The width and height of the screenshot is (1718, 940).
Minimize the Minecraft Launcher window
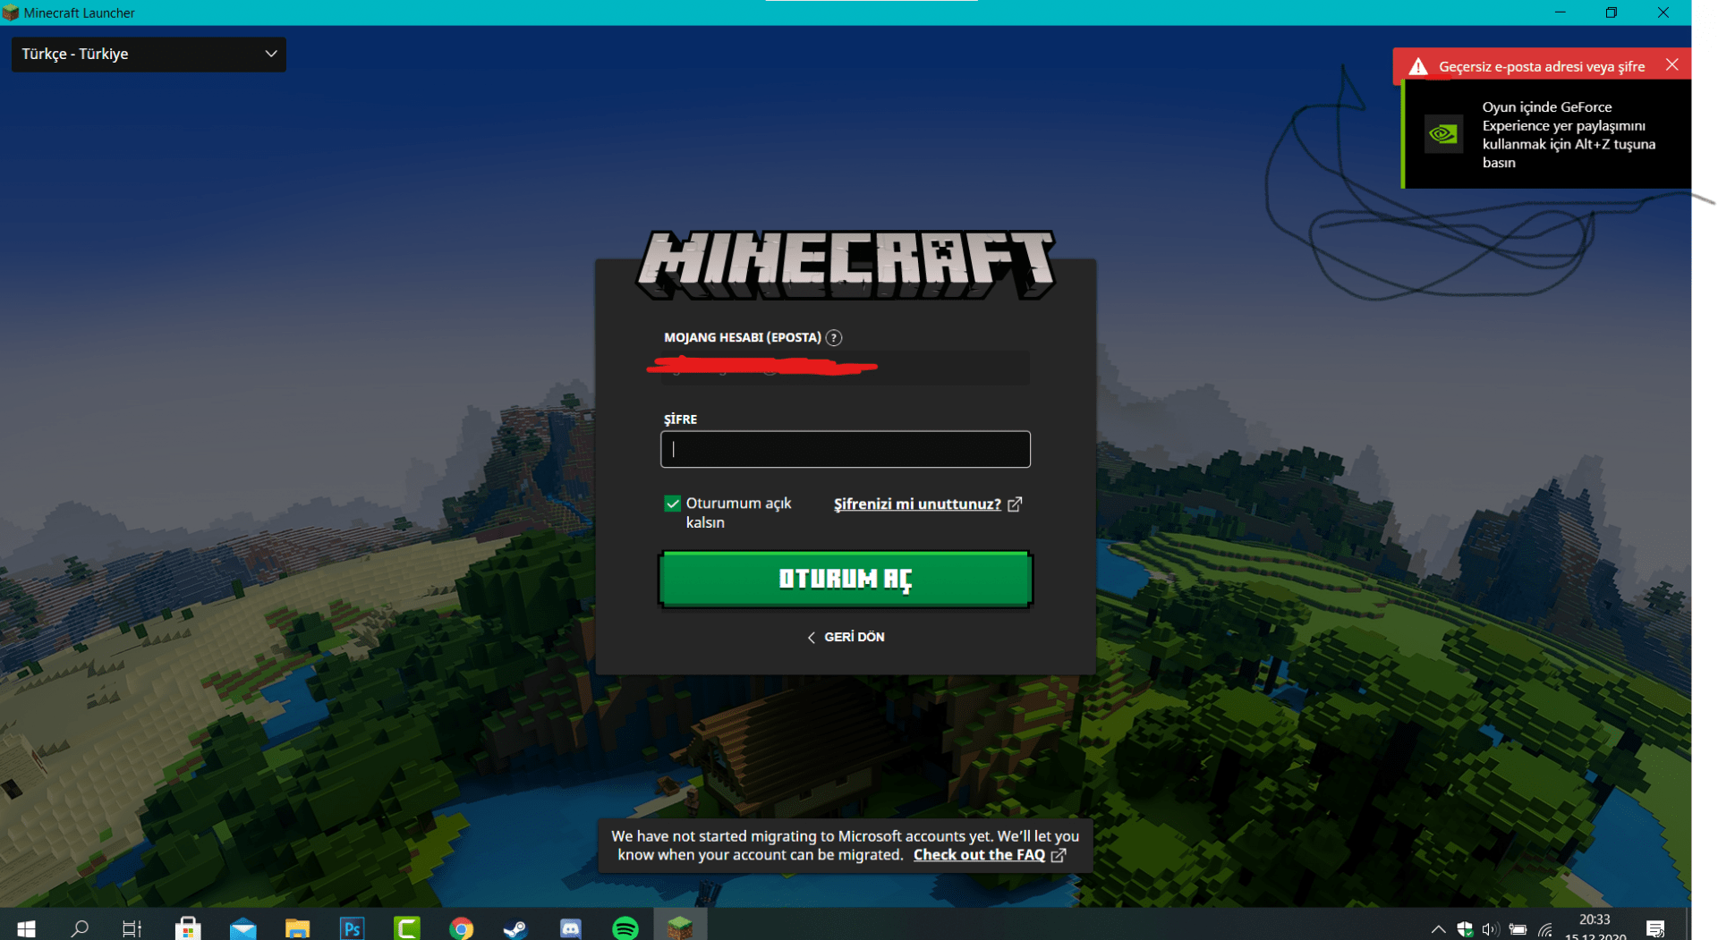[x=1561, y=13]
